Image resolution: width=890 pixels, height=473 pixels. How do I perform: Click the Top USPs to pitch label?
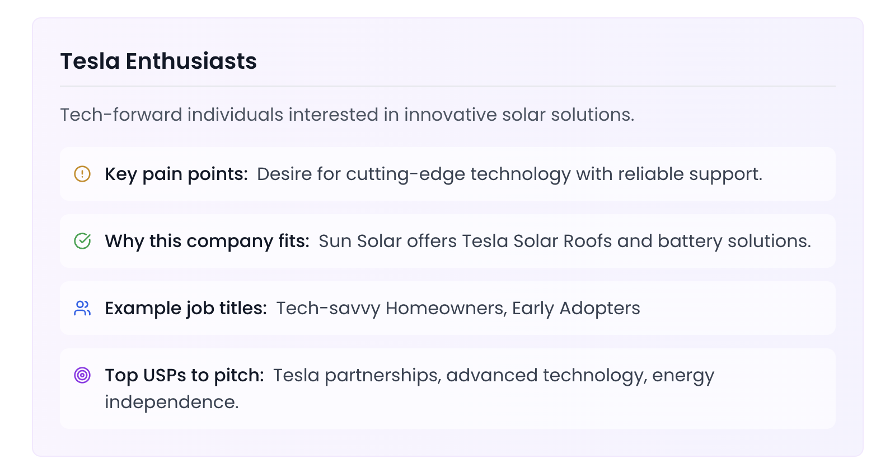point(184,376)
